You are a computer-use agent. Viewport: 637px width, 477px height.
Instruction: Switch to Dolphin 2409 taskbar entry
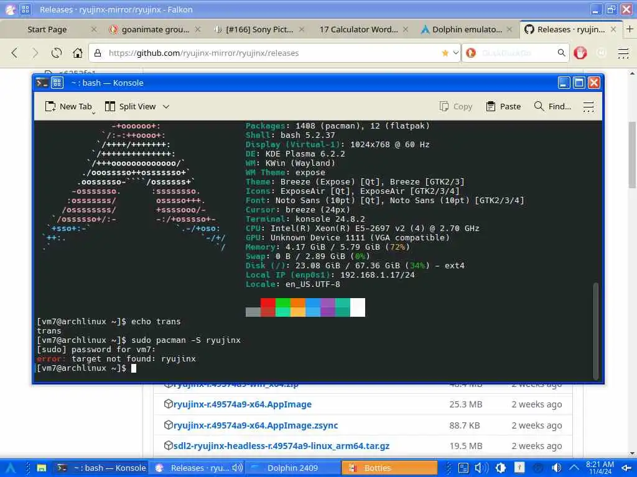click(292, 468)
